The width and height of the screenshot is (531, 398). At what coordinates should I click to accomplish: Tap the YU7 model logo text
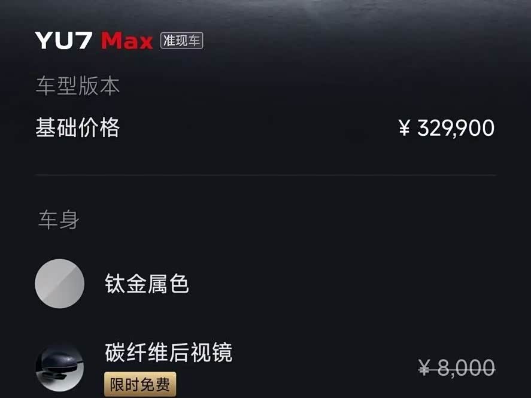63,40
